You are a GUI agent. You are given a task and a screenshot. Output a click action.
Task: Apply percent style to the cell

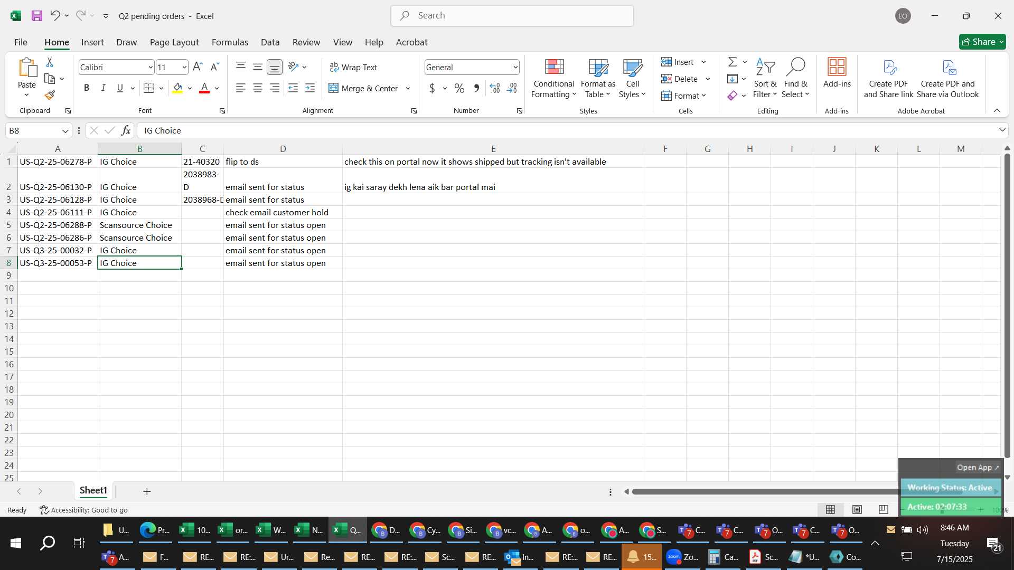tap(459, 88)
